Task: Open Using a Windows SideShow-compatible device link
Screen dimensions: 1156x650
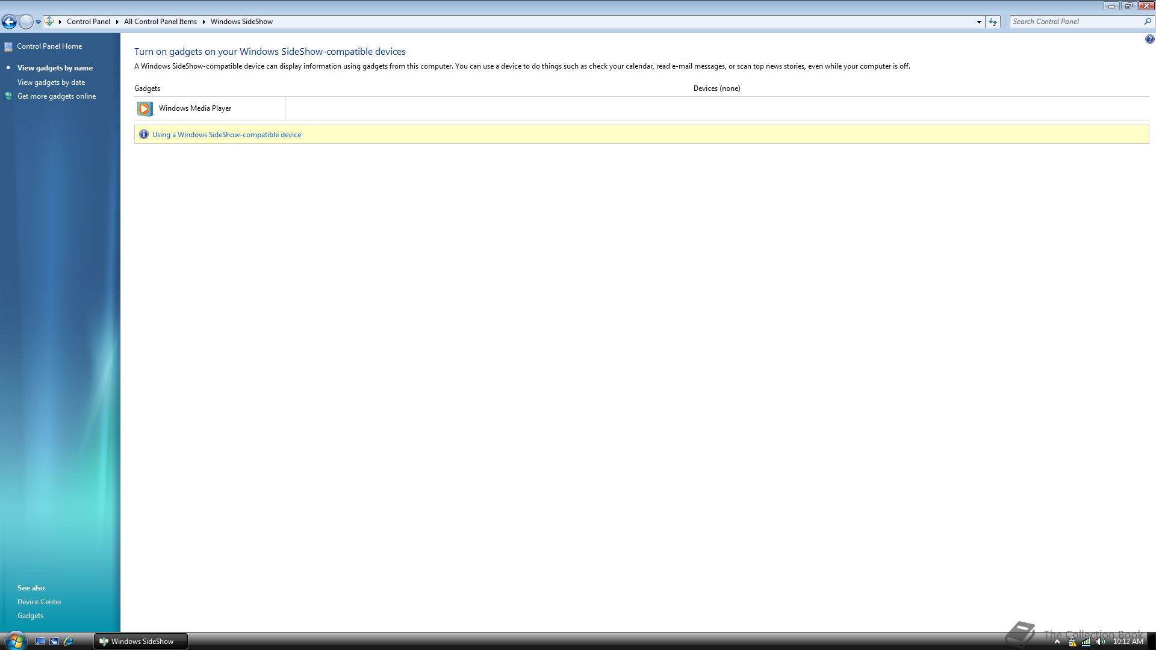Action: tap(226, 134)
